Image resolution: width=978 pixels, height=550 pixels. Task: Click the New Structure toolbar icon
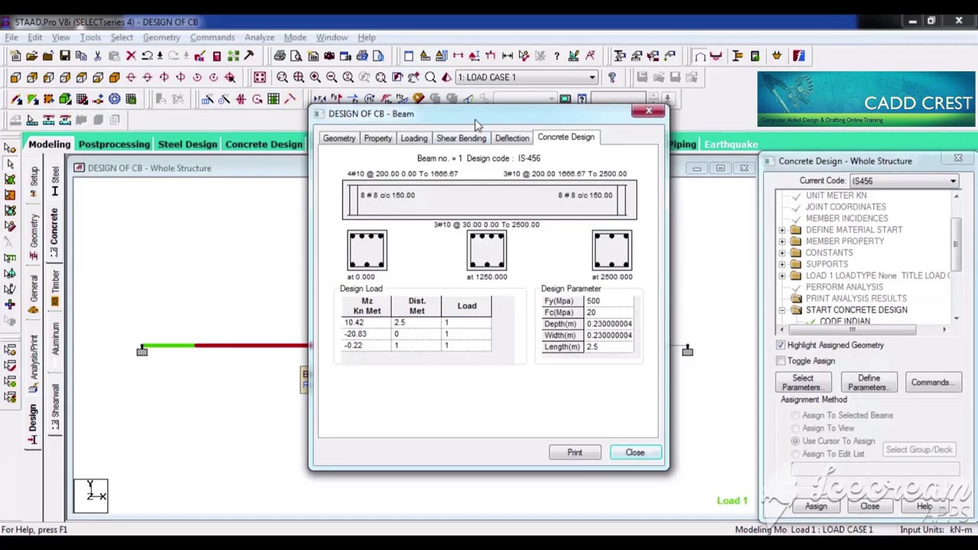pos(15,56)
